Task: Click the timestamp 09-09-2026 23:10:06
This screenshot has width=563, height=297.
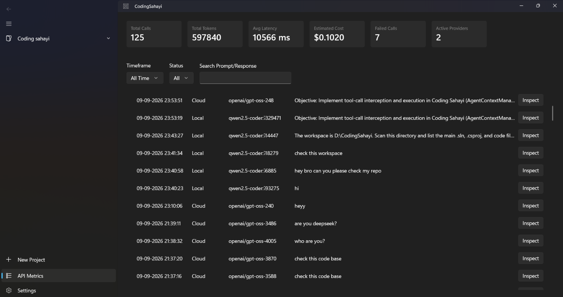Action: click(x=160, y=206)
